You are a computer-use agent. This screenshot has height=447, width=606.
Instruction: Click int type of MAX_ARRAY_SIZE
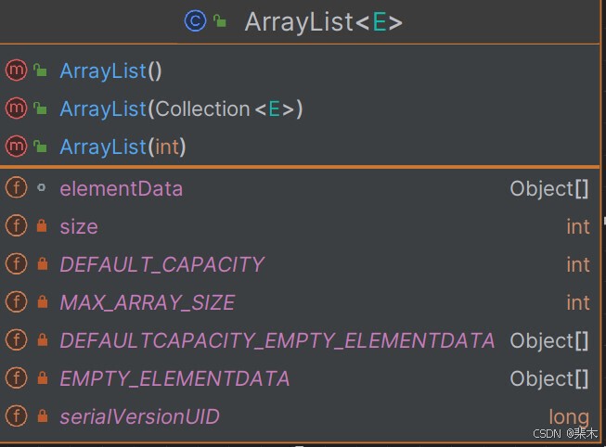(578, 303)
